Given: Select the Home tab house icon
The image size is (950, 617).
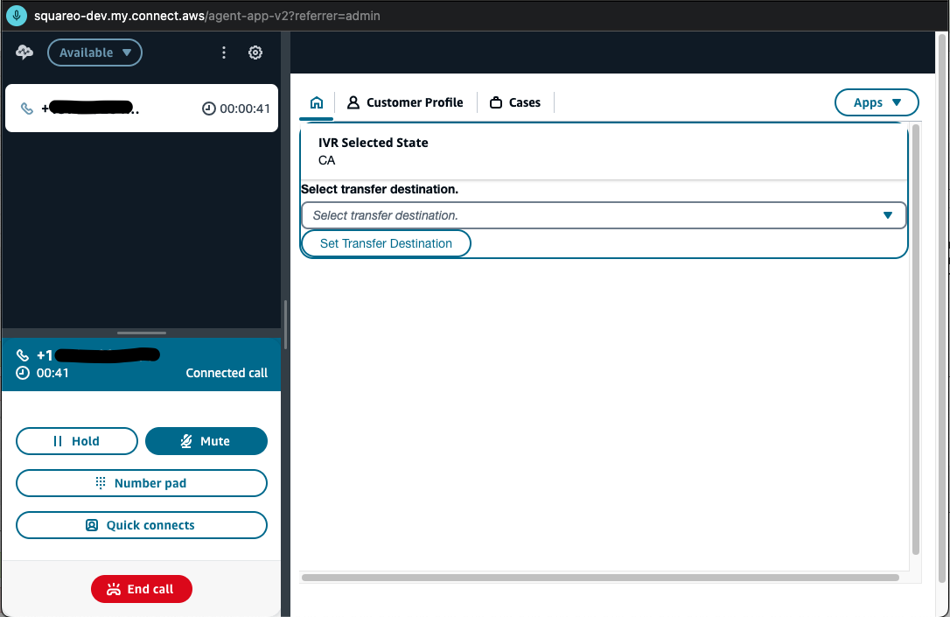Looking at the screenshot, I should click(316, 102).
